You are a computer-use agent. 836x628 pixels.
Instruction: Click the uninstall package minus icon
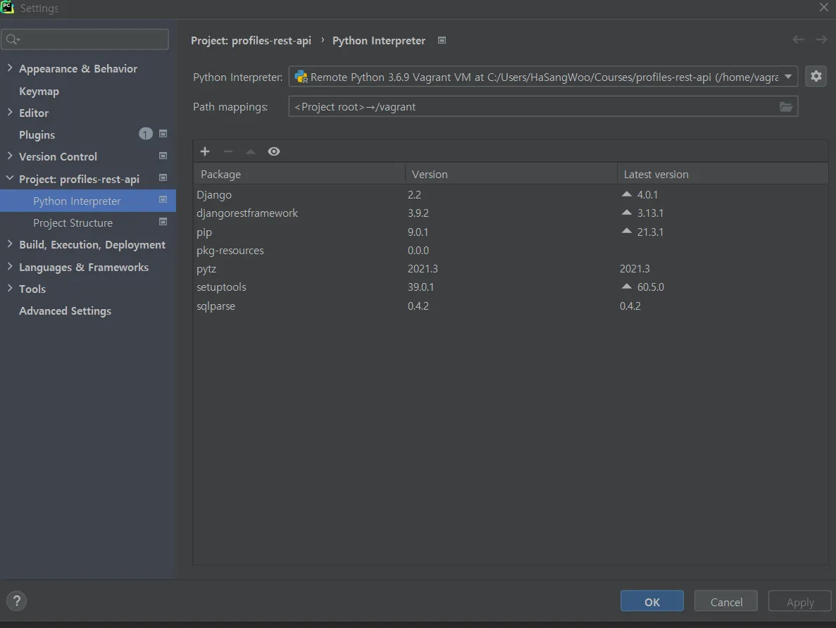[227, 151]
